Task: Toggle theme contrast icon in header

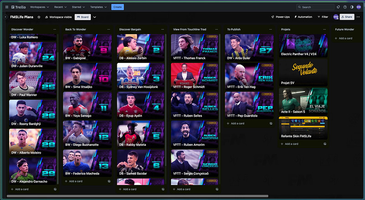Action: [352, 7]
